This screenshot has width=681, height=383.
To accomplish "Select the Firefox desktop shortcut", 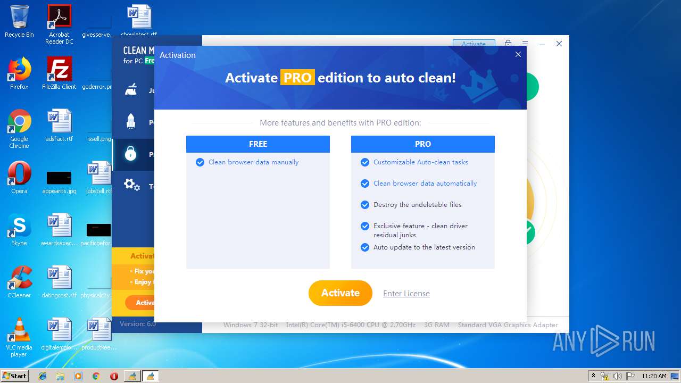I will pos(19,73).
